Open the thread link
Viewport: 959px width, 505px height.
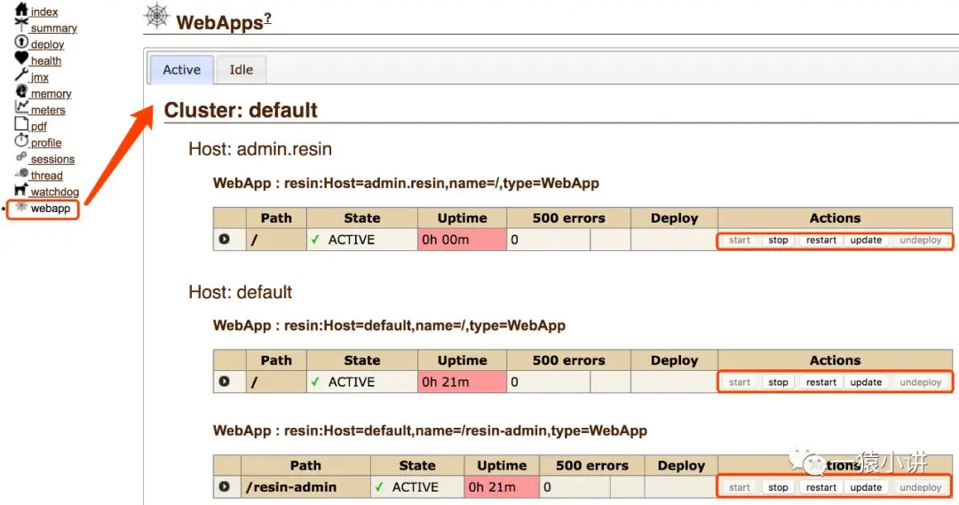(x=46, y=176)
